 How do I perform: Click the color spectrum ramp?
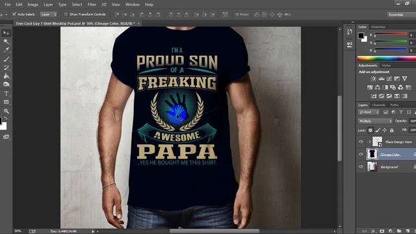click(387, 58)
